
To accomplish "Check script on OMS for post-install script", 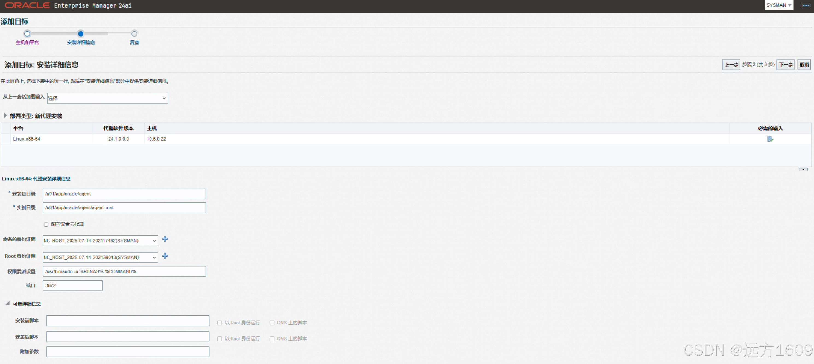I will coord(272,339).
